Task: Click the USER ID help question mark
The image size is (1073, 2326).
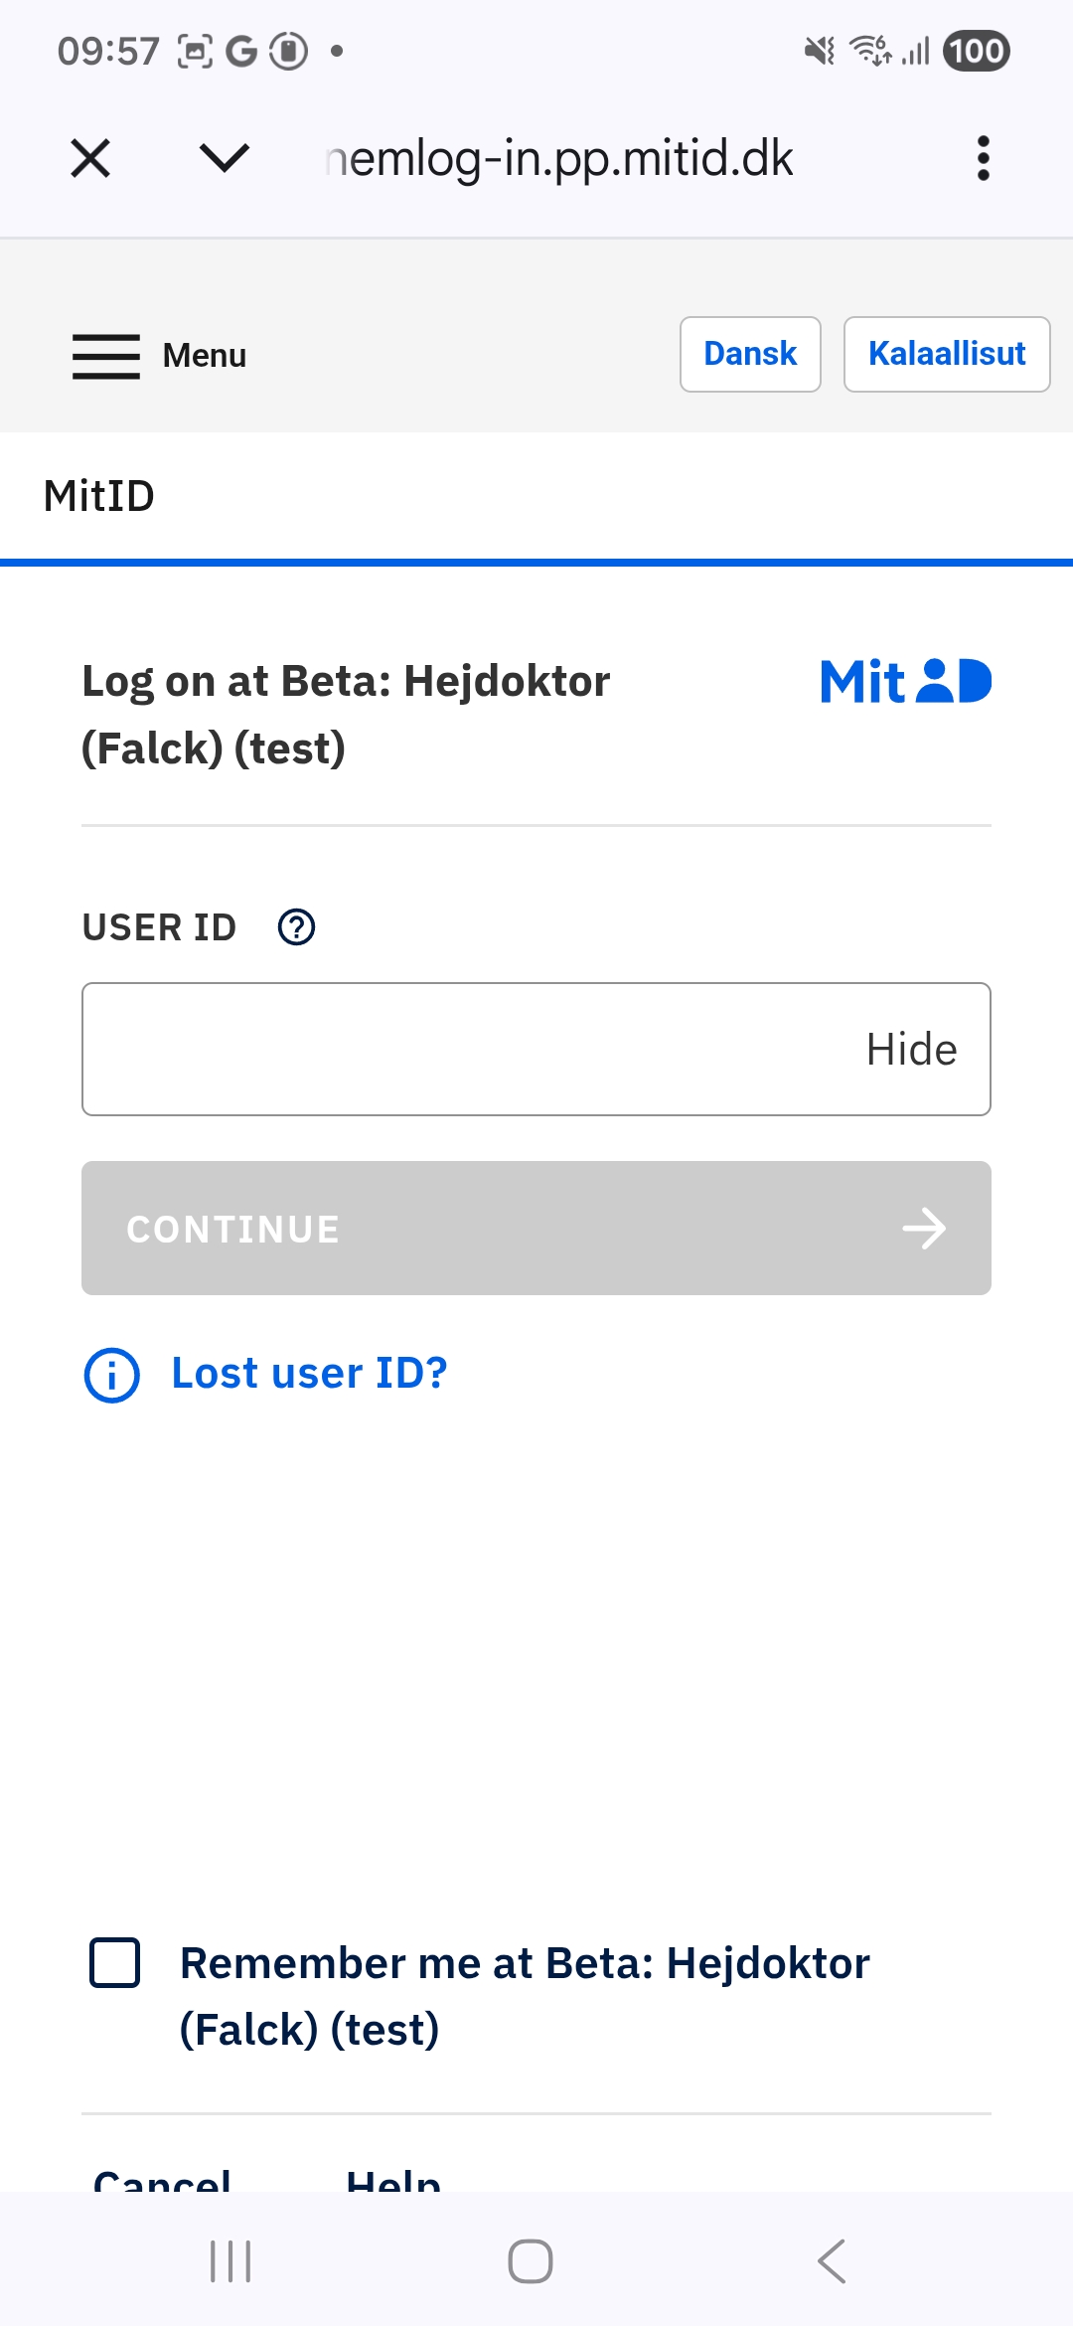Action: click(297, 926)
